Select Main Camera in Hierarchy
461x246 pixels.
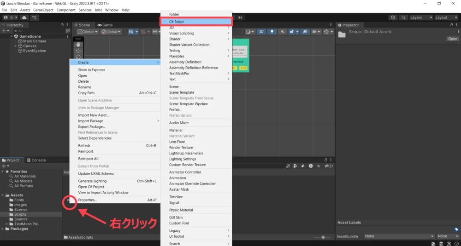(35, 41)
